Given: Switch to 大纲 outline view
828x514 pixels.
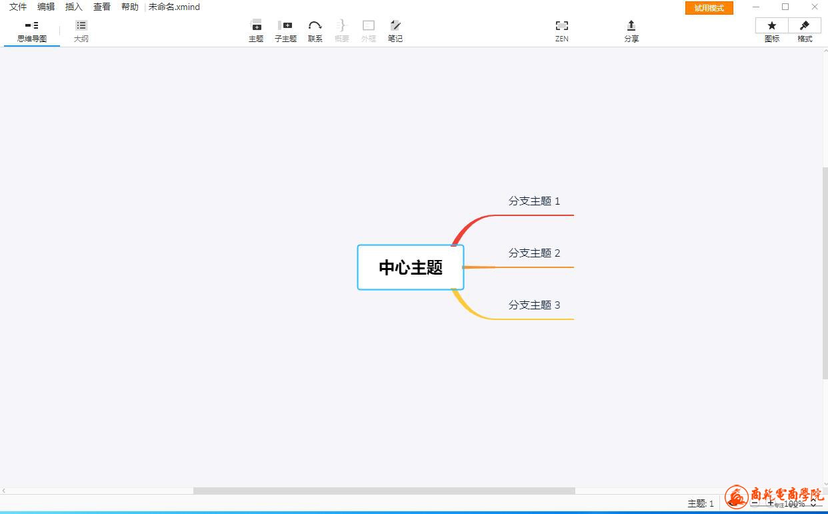Looking at the screenshot, I should tap(81, 31).
